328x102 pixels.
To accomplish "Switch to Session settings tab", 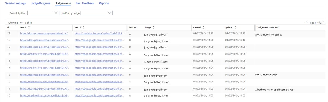I will tap(16, 3).
